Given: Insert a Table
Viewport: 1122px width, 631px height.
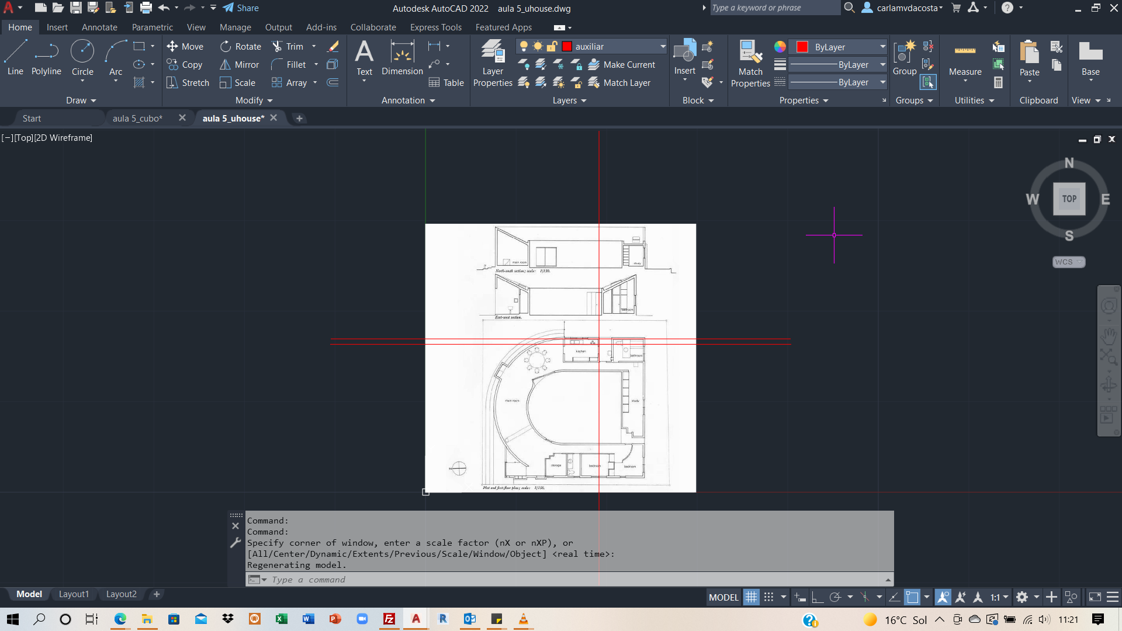Looking at the screenshot, I should (446, 82).
